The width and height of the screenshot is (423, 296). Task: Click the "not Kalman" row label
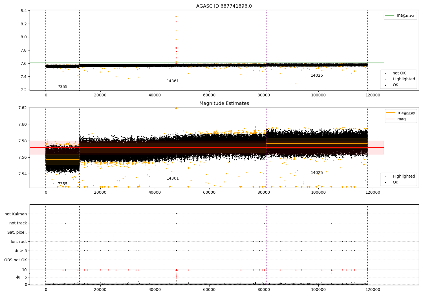coord(16,214)
